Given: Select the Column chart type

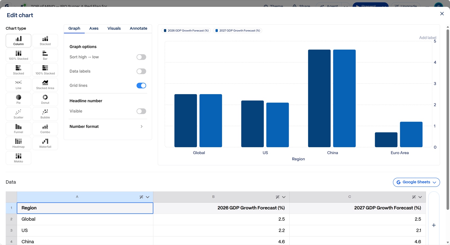Looking at the screenshot, I should pyautogui.click(x=19, y=41).
